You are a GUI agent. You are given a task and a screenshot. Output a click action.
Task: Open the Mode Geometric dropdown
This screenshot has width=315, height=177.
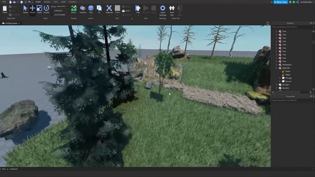(63, 6)
